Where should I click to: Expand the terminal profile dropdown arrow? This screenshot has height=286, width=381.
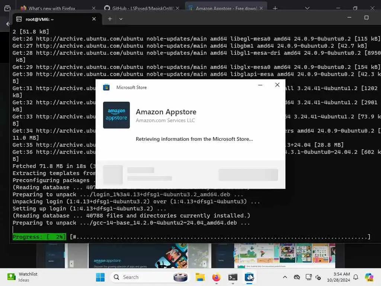coord(121,19)
